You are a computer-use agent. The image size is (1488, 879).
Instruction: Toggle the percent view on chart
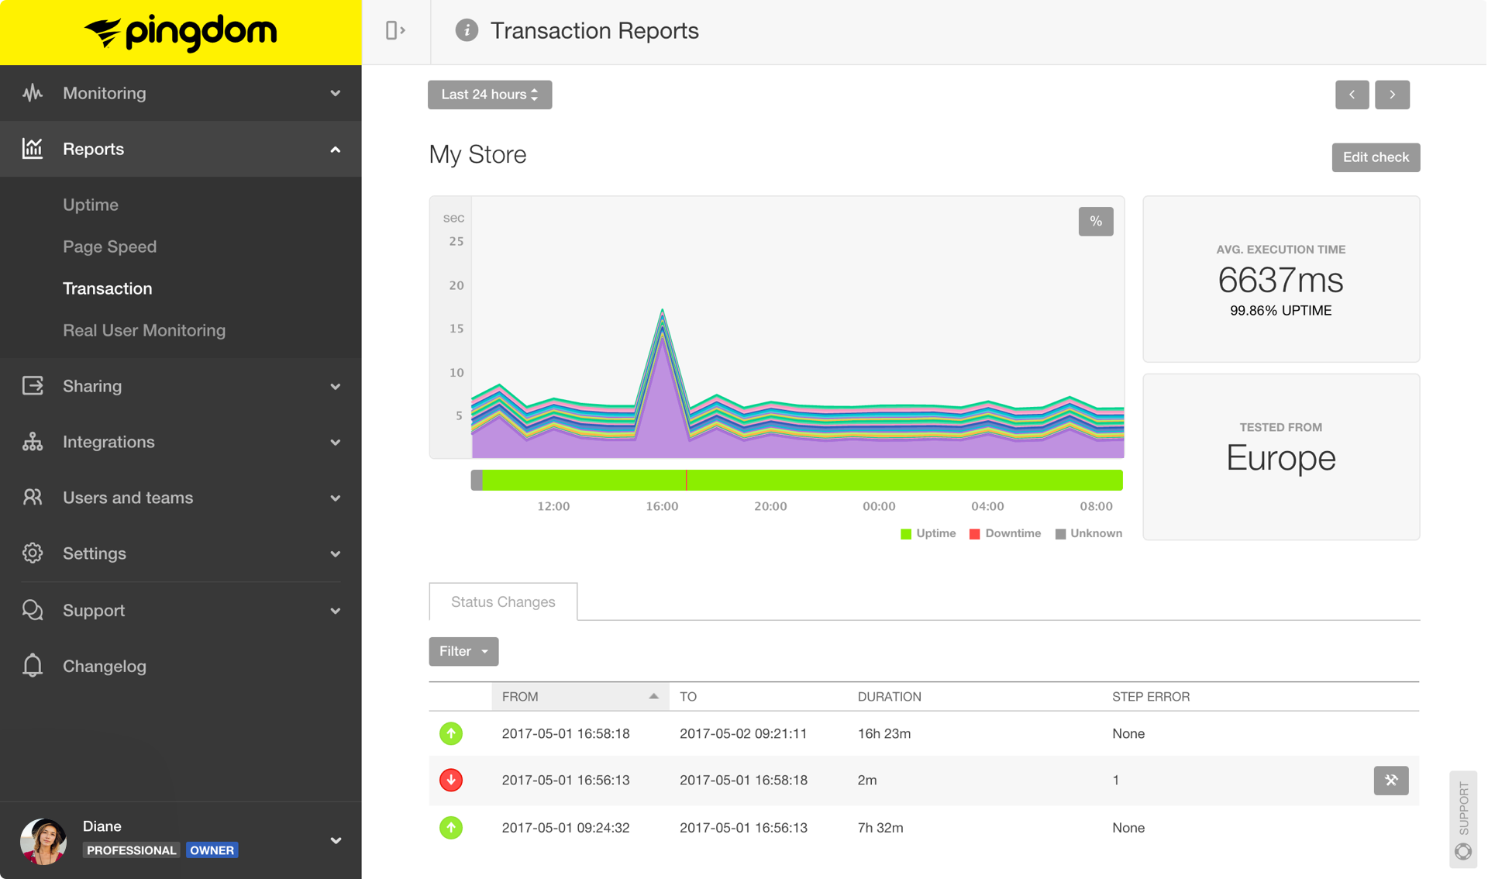tap(1095, 222)
